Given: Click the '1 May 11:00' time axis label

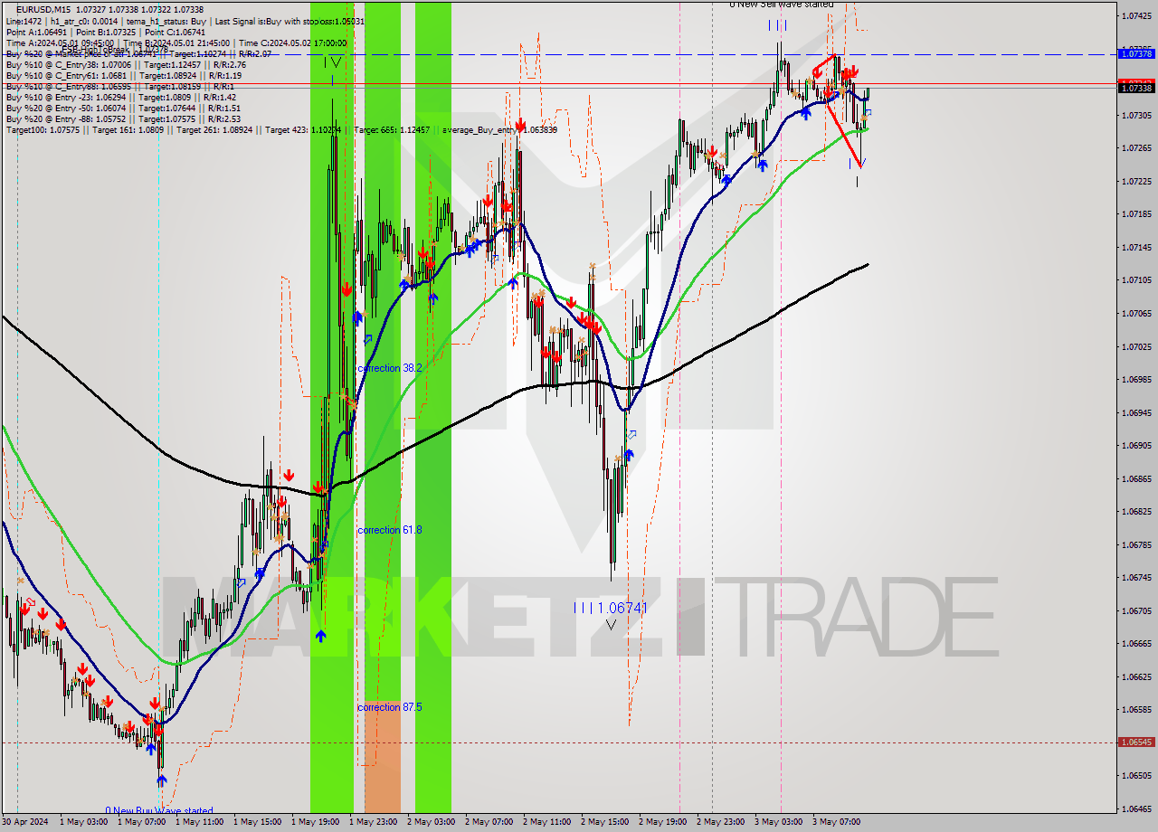Looking at the screenshot, I should click(x=199, y=822).
